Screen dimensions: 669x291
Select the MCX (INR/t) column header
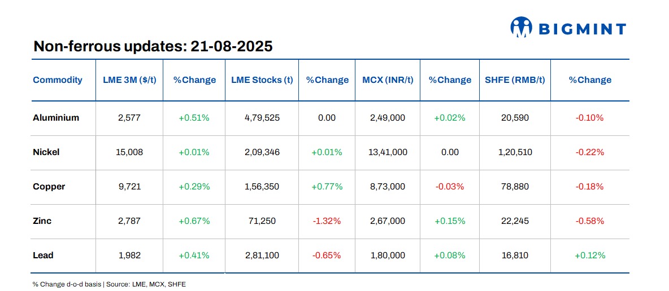[x=388, y=80]
